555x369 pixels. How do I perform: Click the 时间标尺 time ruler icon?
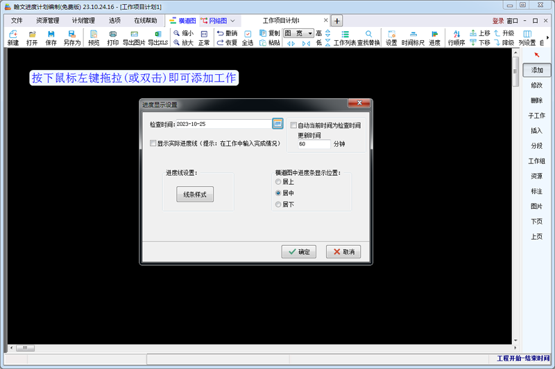[x=413, y=37]
